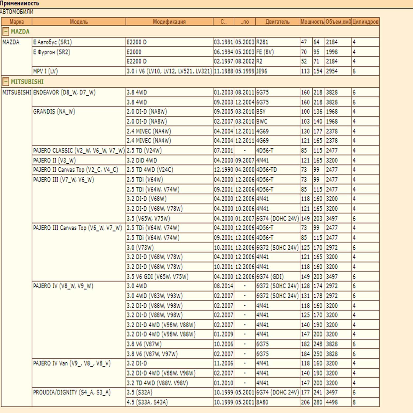
Task: Select modification '3.2 DI-D (V68W)'
Action: click(169, 199)
